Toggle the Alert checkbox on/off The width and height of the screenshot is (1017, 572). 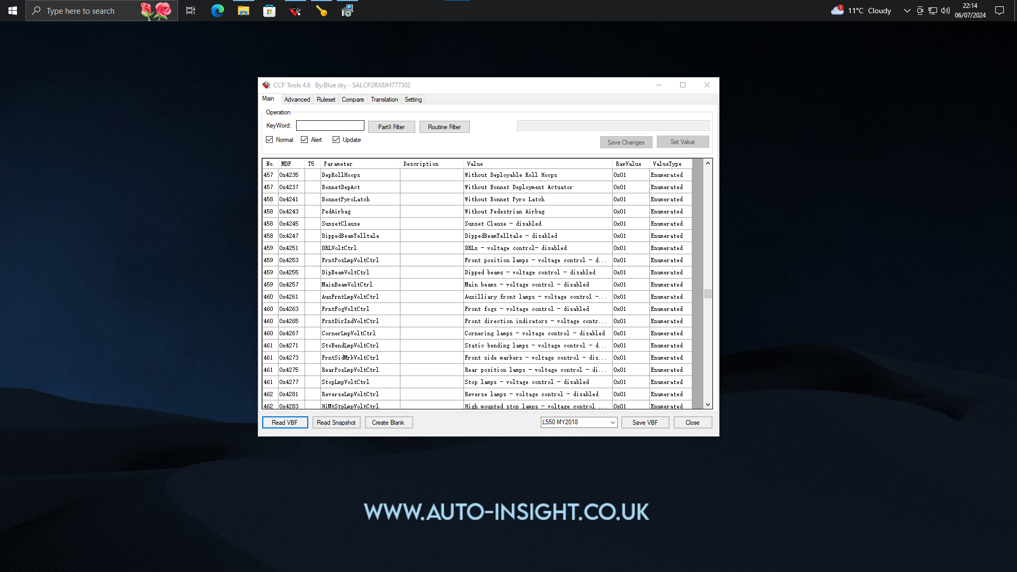(305, 140)
